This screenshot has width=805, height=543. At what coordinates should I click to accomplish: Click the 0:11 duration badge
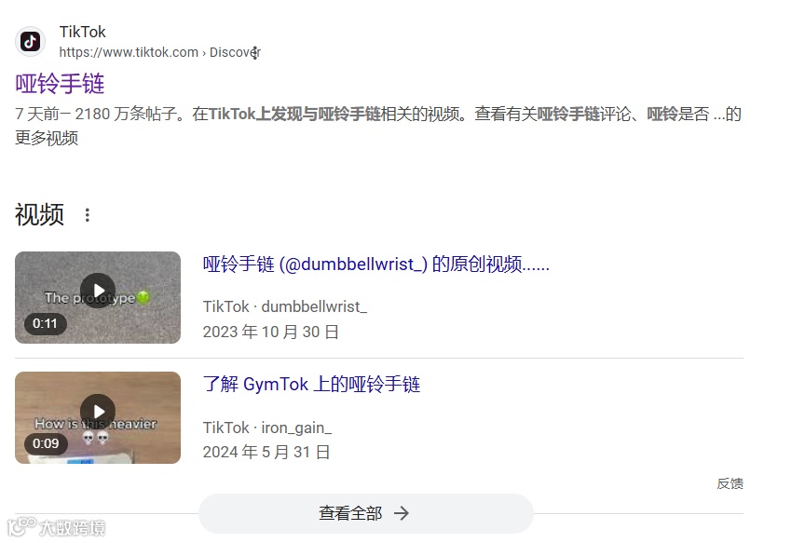click(45, 324)
